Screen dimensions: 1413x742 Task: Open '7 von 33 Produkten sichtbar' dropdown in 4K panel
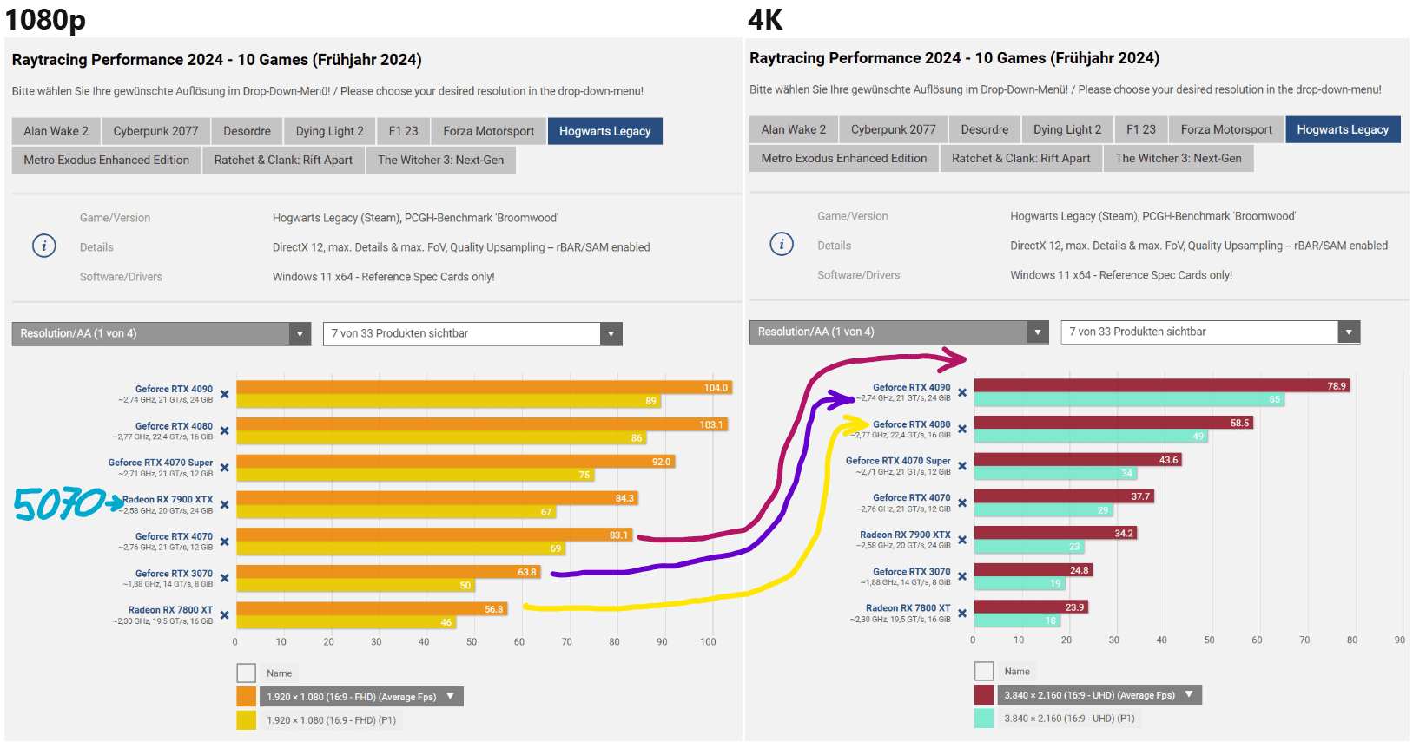[x=1211, y=332]
